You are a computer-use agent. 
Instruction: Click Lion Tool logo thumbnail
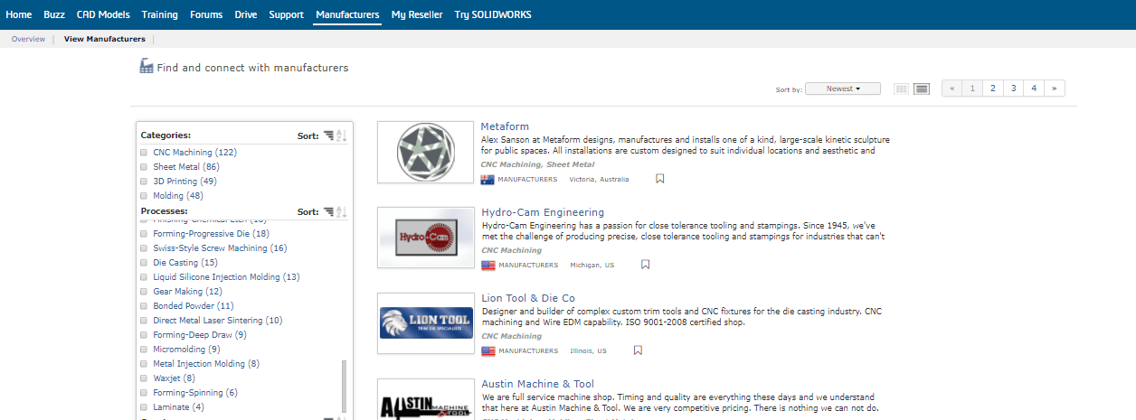425,323
